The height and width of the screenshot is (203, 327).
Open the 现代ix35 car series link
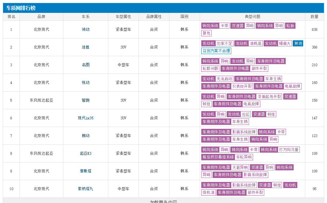86,118
